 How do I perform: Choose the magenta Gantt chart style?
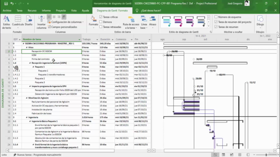(178, 21)
